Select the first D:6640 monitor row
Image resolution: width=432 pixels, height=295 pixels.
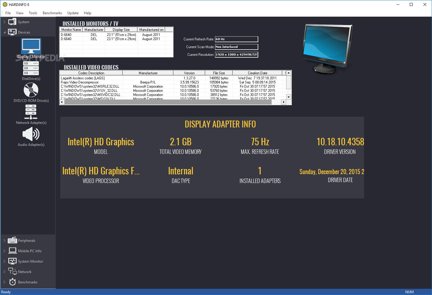[116, 35]
